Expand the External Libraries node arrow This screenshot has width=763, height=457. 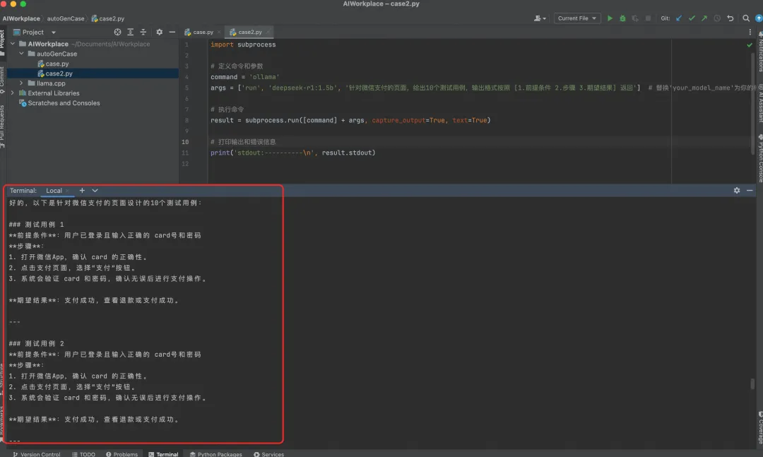[13, 93]
